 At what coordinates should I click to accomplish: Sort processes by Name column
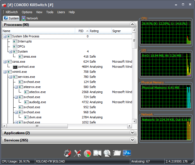point(39,31)
